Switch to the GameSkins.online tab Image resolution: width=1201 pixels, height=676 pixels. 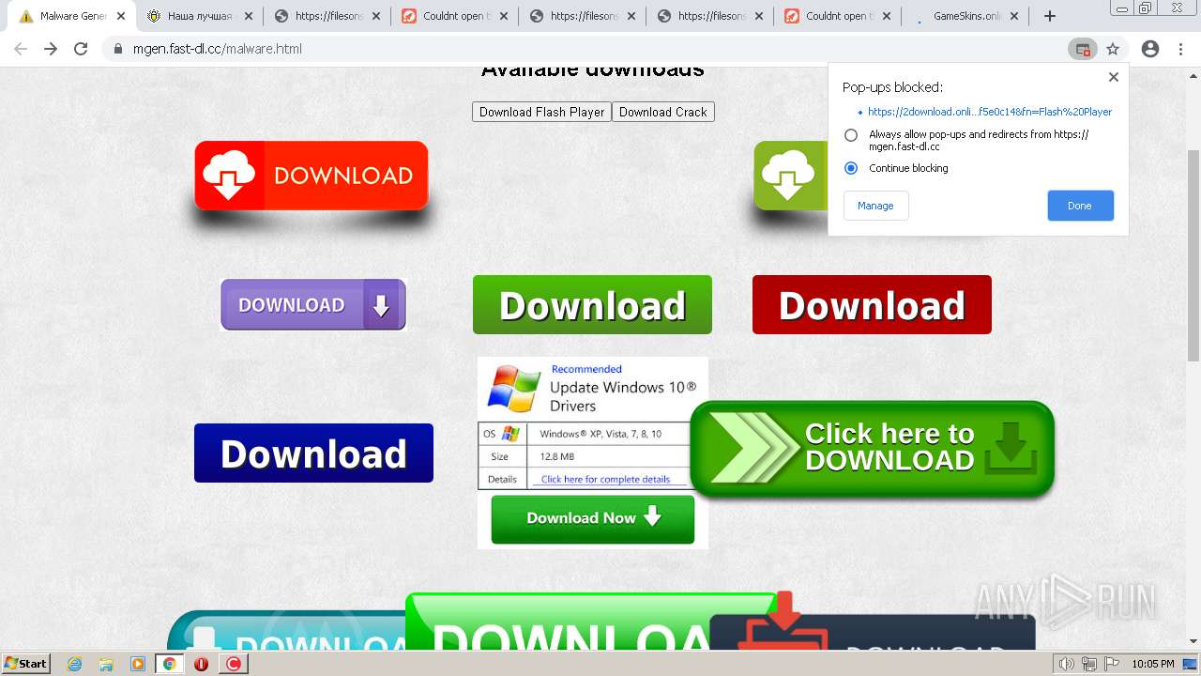tap(965, 16)
